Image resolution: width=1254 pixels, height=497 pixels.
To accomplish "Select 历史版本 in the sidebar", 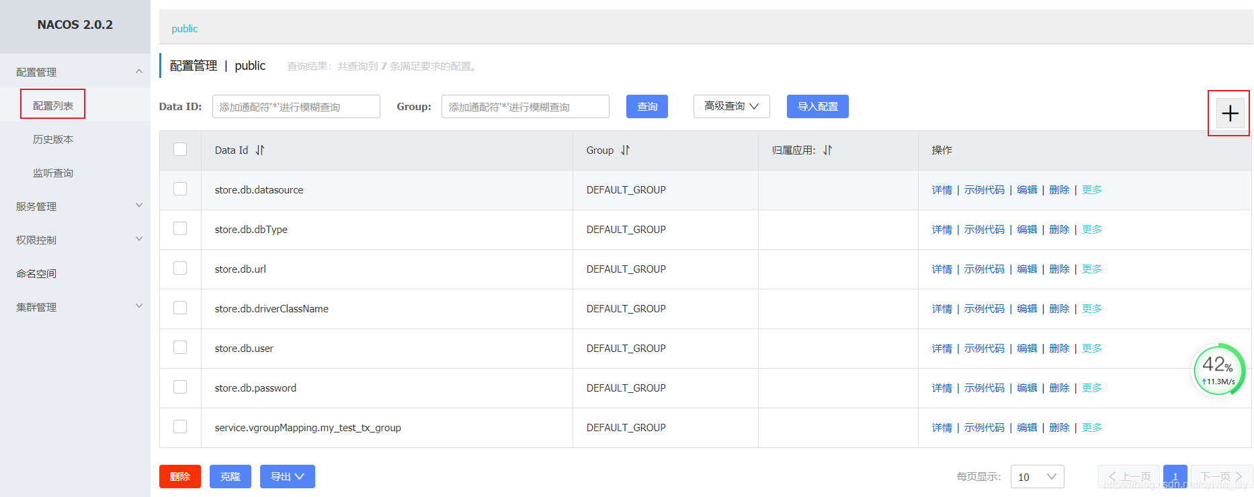I will 53,139.
